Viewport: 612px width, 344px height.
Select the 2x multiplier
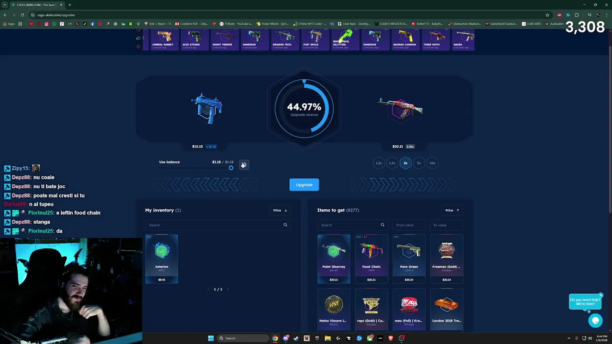tap(405, 163)
